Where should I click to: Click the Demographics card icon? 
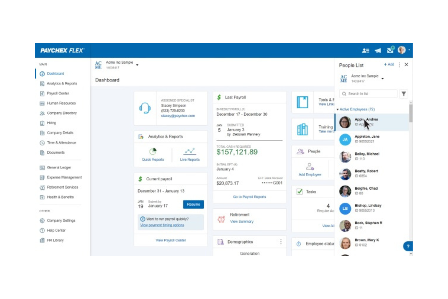pyautogui.click(x=221, y=242)
